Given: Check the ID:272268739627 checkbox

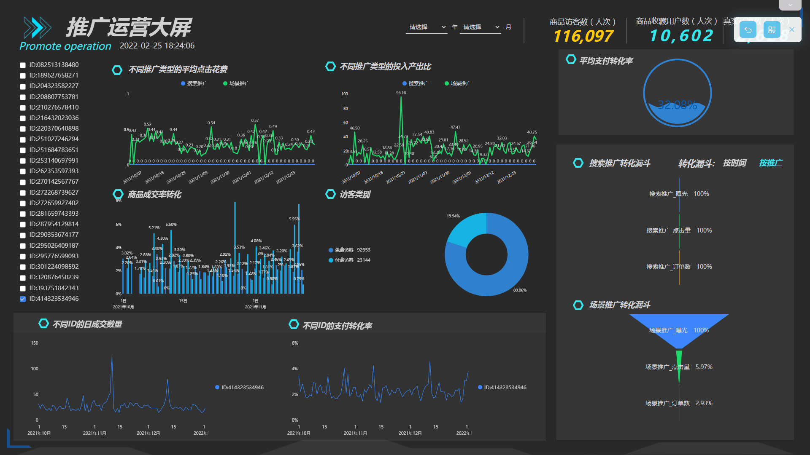Looking at the screenshot, I should point(23,193).
